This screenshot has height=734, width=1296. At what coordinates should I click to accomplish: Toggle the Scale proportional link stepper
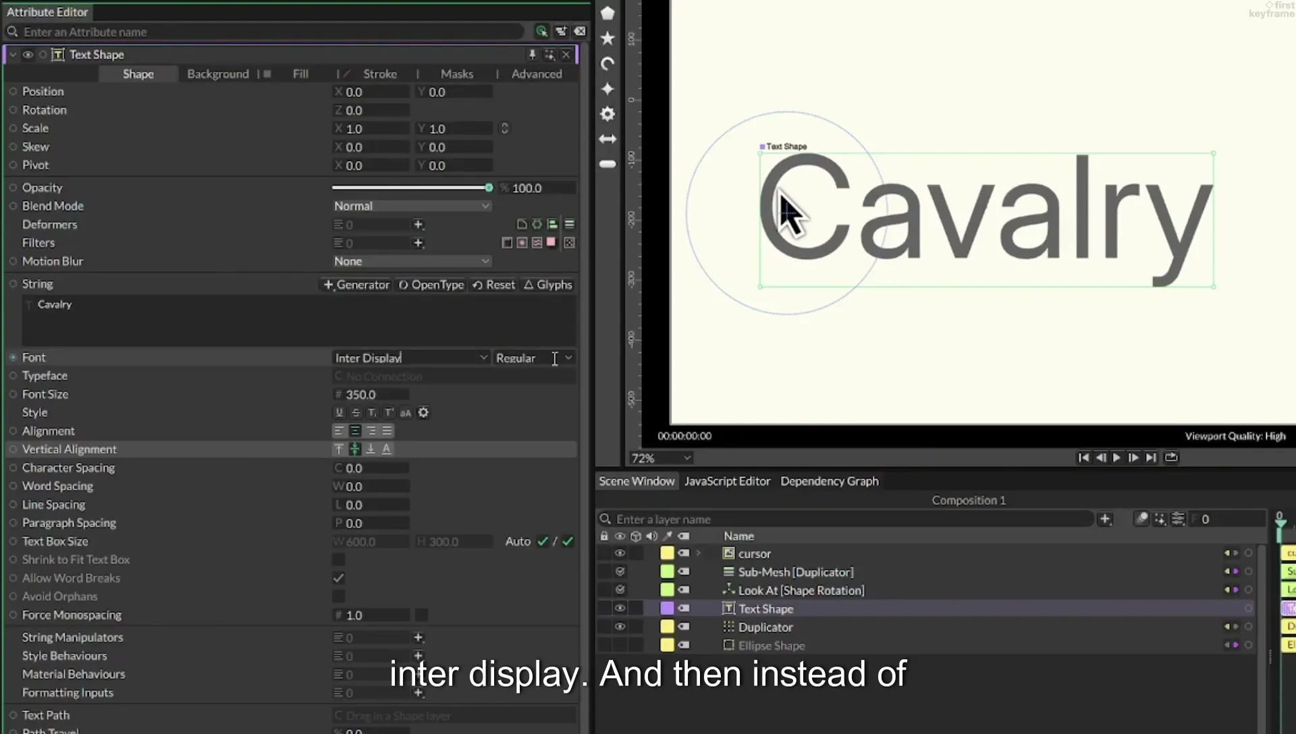point(504,128)
